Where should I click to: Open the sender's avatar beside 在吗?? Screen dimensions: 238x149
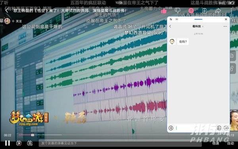click(x=172, y=41)
